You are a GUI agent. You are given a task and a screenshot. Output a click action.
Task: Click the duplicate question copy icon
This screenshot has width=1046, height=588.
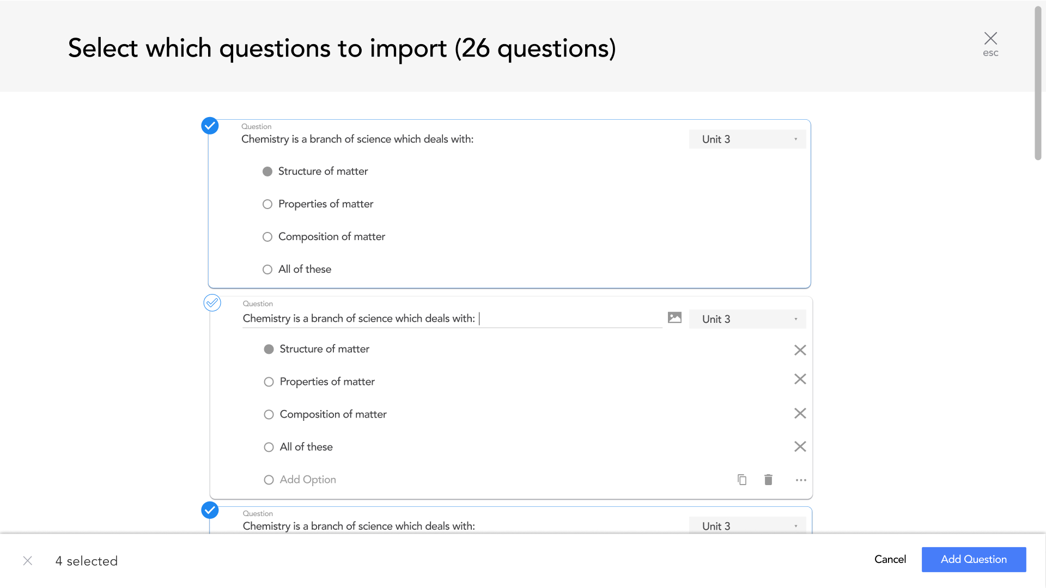[741, 480]
